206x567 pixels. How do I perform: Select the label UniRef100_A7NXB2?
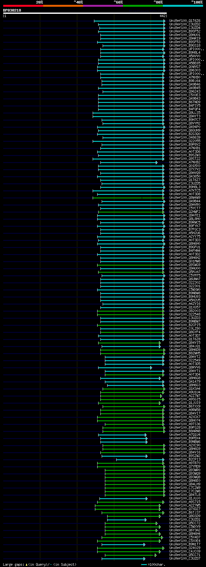coord(185,162)
